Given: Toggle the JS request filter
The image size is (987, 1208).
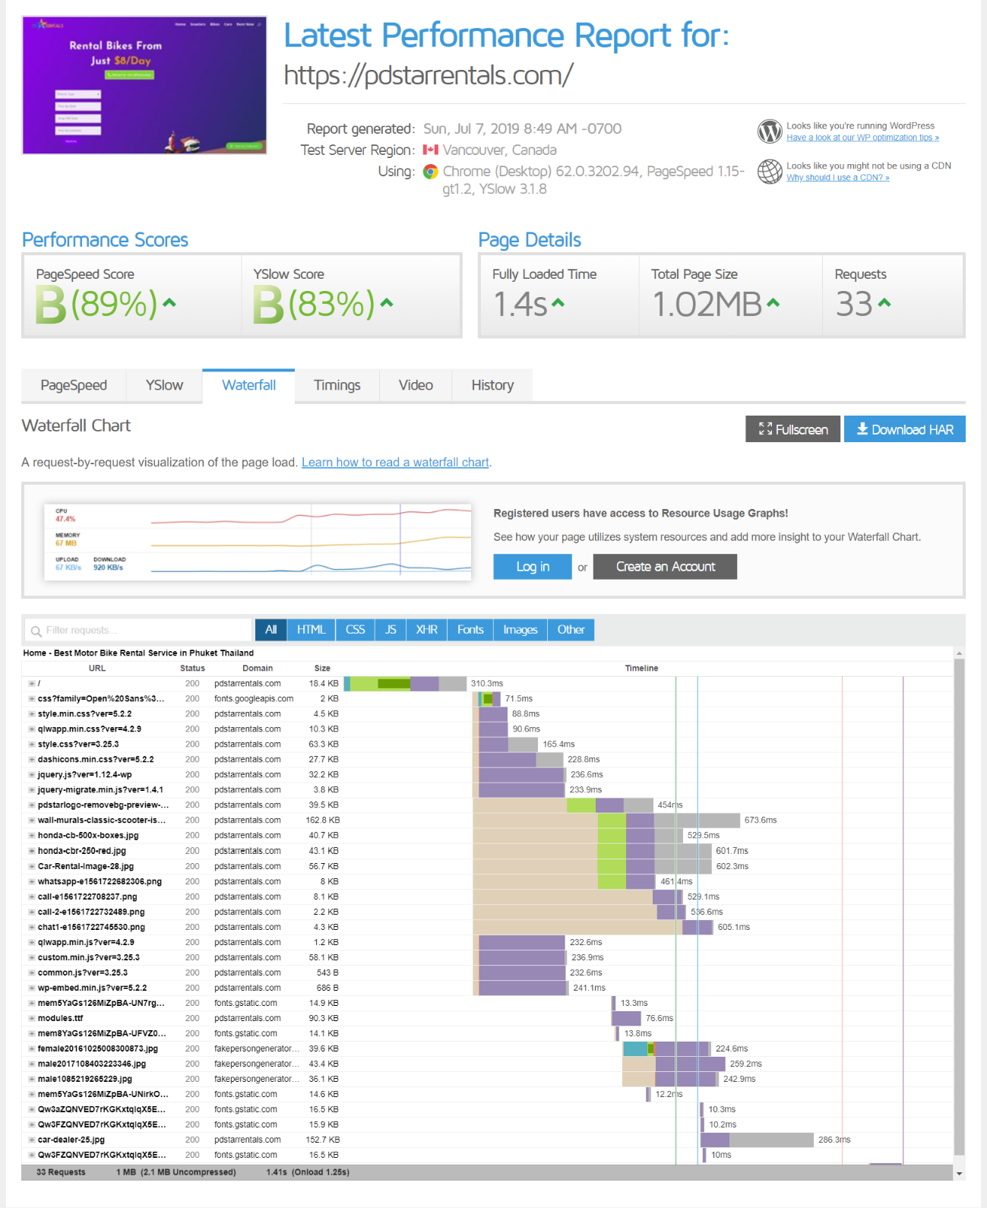Looking at the screenshot, I should (391, 630).
